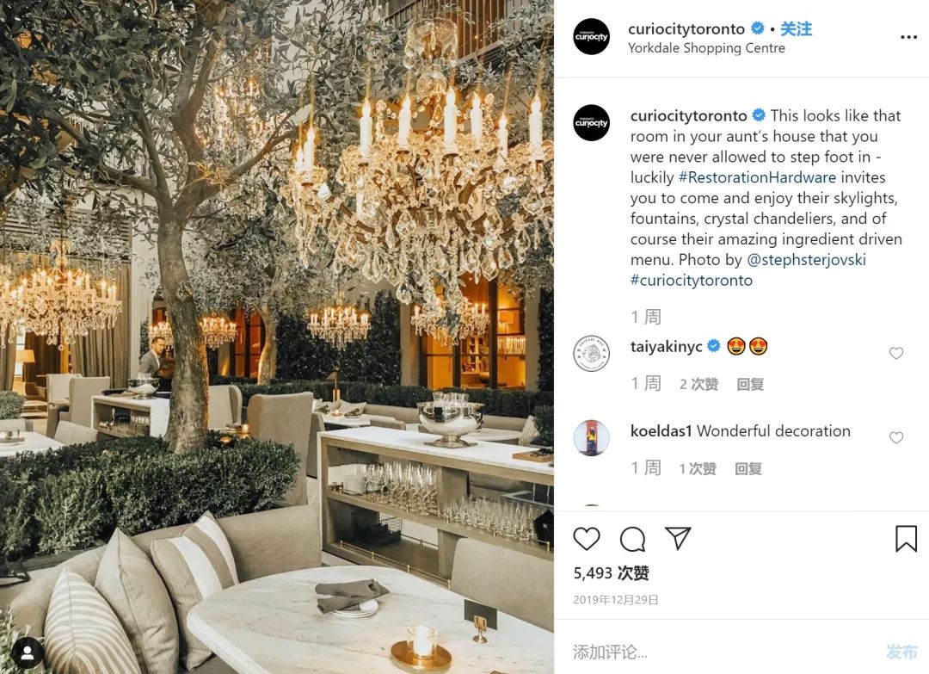The height and width of the screenshot is (674, 929).
Task: View the 5,493 likes list
Action: pyautogui.click(x=612, y=573)
